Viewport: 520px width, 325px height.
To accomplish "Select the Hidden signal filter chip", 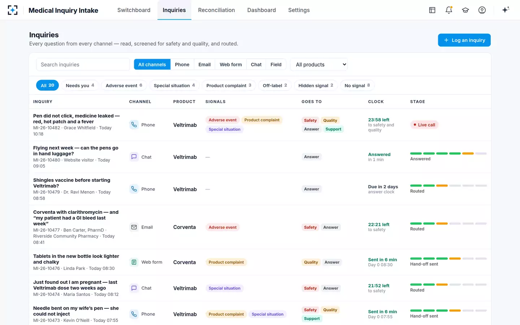I will coord(316,86).
